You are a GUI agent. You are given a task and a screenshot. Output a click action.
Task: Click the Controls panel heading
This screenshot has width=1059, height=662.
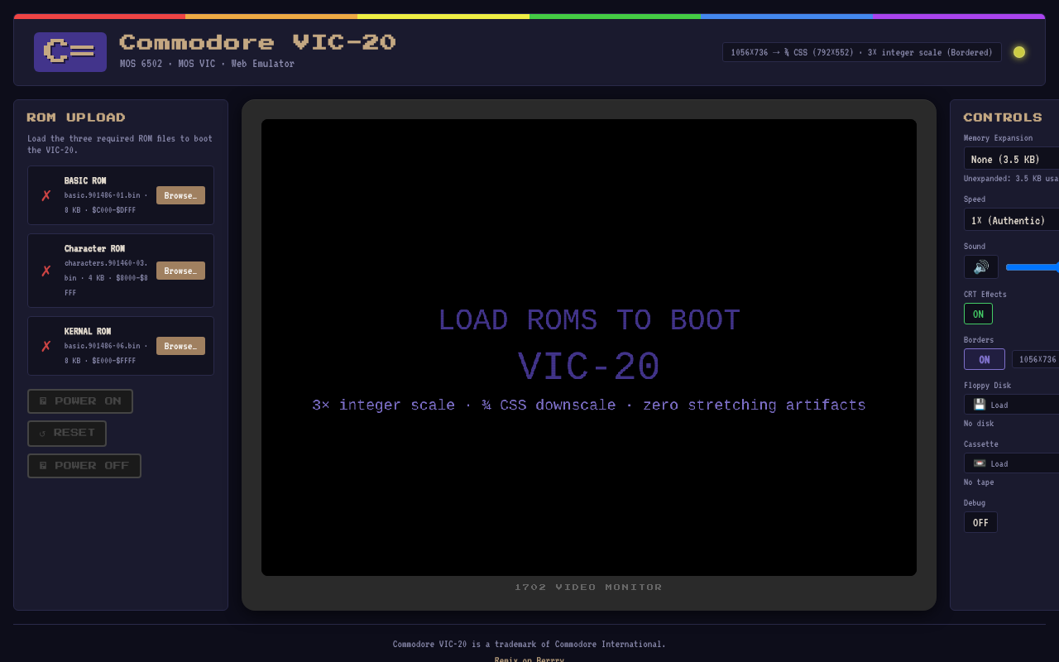(x=1003, y=117)
